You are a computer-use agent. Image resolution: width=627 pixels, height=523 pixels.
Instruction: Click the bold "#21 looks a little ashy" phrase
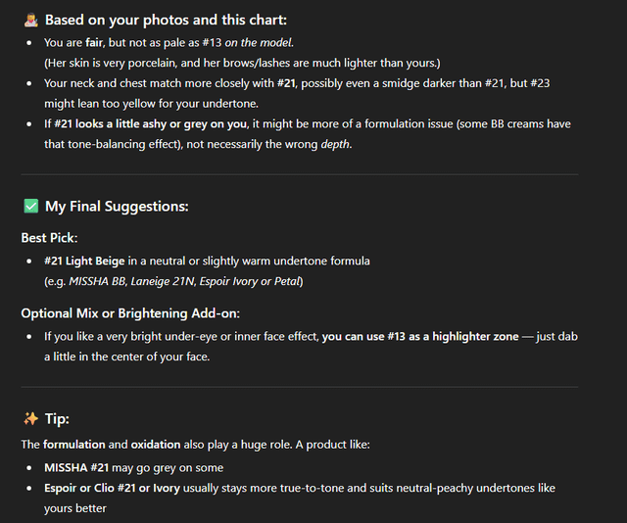(127, 124)
